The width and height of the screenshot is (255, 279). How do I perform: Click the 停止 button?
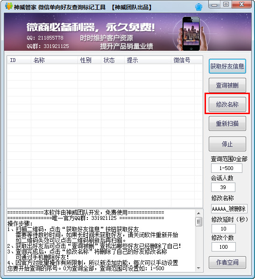pyautogui.click(x=227, y=144)
